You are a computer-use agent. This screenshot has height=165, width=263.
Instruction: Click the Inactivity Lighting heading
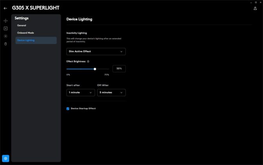77,33
